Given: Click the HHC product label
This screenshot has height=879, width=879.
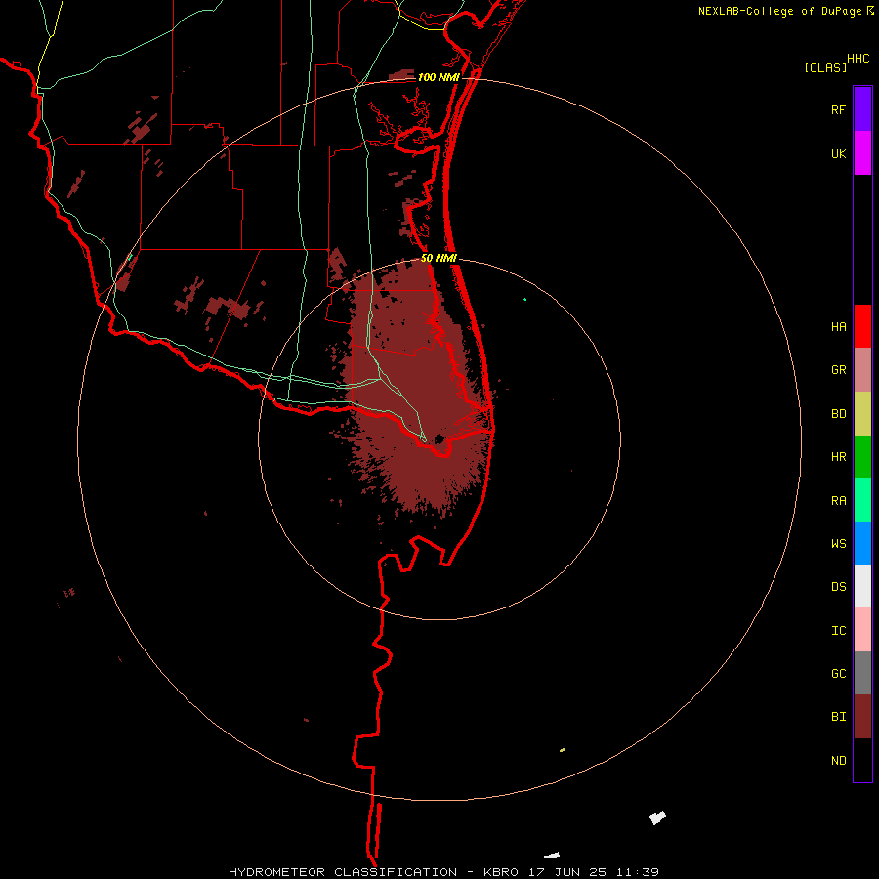Looking at the screenshot, I should pyautogui.click(x=858, y=59).
